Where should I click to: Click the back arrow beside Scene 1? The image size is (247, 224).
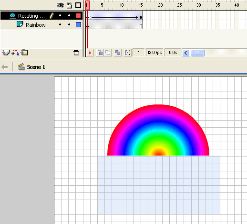click(5, 67)
